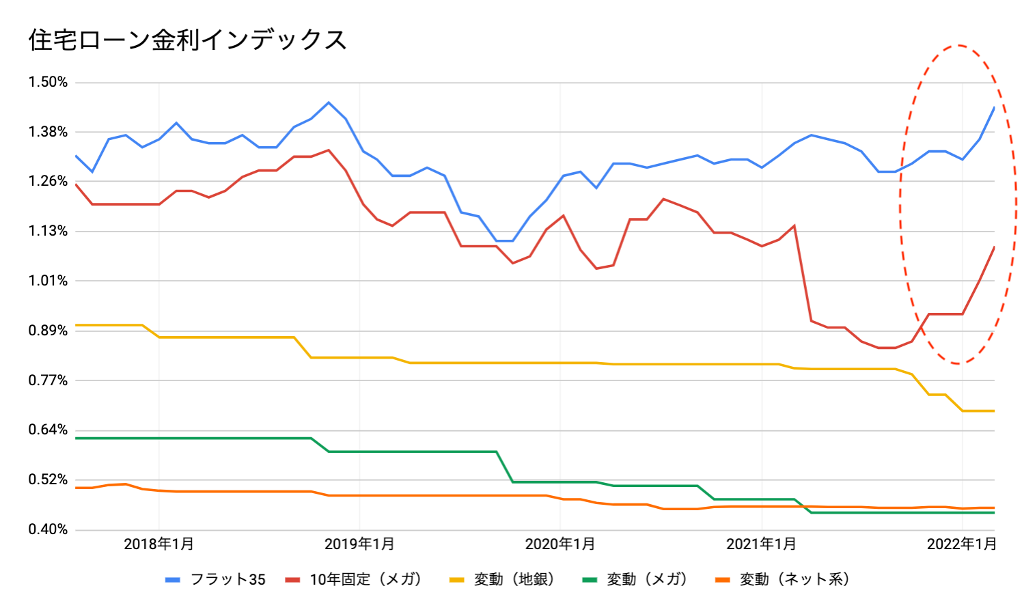Click the orange 変動（ネット系） legend swatch
This screenshot has width=1022, height=612.
pos(722,580)
